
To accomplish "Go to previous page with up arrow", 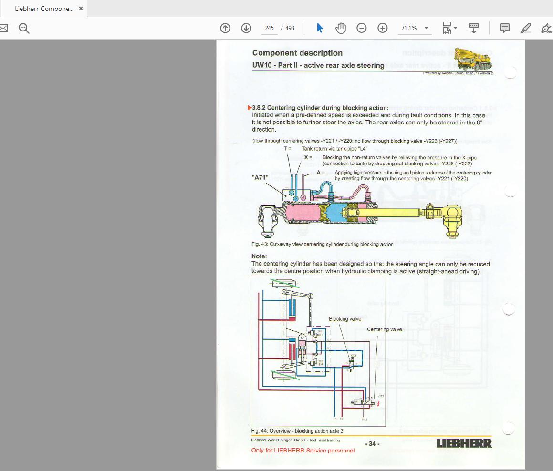I will pos(225,28).
